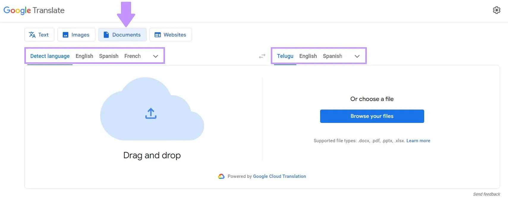The height and width of the screenshot is (201, 508).
Task: Switch to the Text translation tab
Action: point(39,35)
